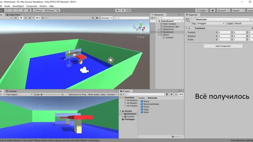Select Walls material asset
The height and width of the screenshot is (142, 253).
pyautogui.click(x=145, y=112)
